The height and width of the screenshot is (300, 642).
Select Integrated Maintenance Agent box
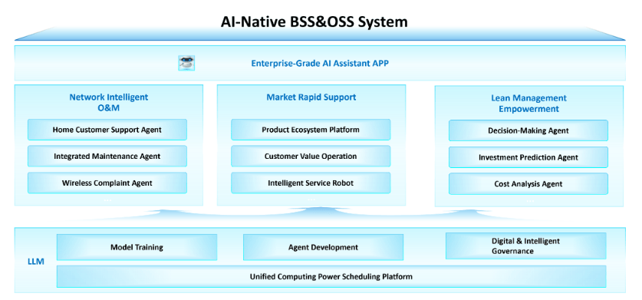pyautogui.click(x=107, y=157)
